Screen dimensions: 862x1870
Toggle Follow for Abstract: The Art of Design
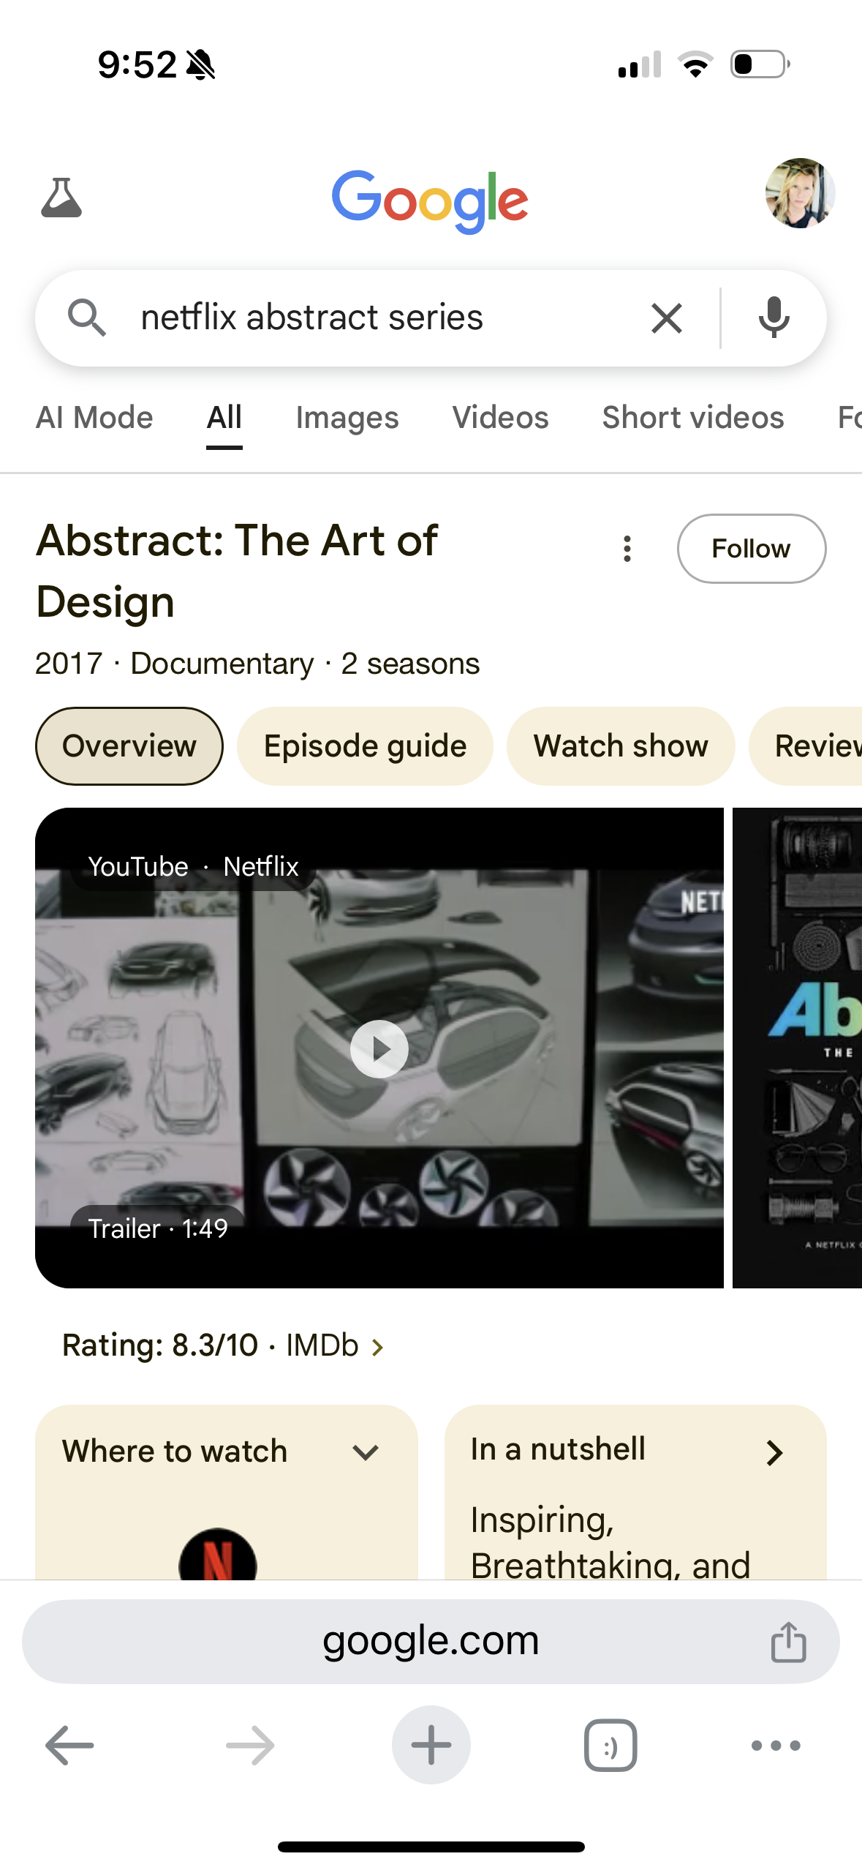(752, 549)
